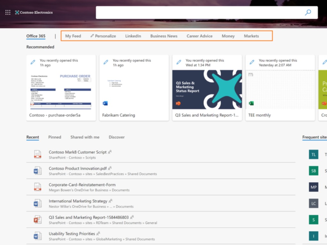Open the Shared with me tab
The image size is (327, 245).
coord(85,137)
